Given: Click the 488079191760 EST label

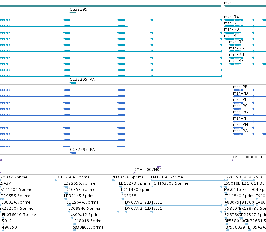Looking at the screenshot, I should pos(239,203).
